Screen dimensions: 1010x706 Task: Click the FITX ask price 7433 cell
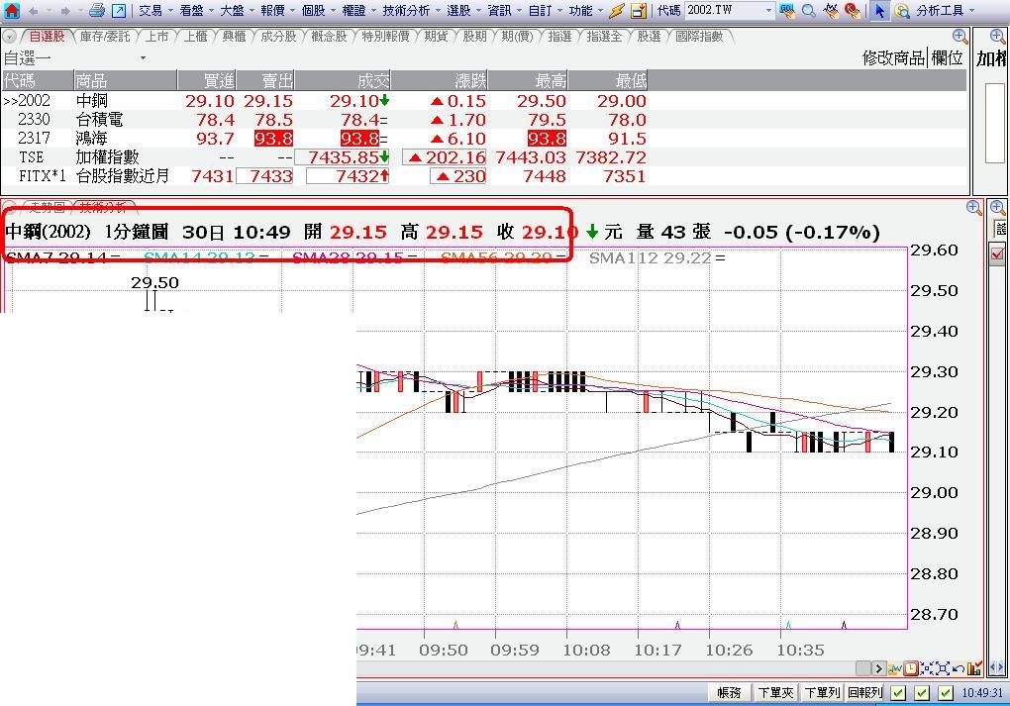pos(264,176)
